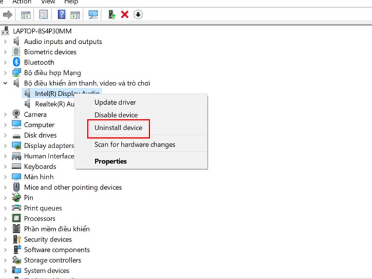Click the Security devices key icon

(x=17, y=239)
